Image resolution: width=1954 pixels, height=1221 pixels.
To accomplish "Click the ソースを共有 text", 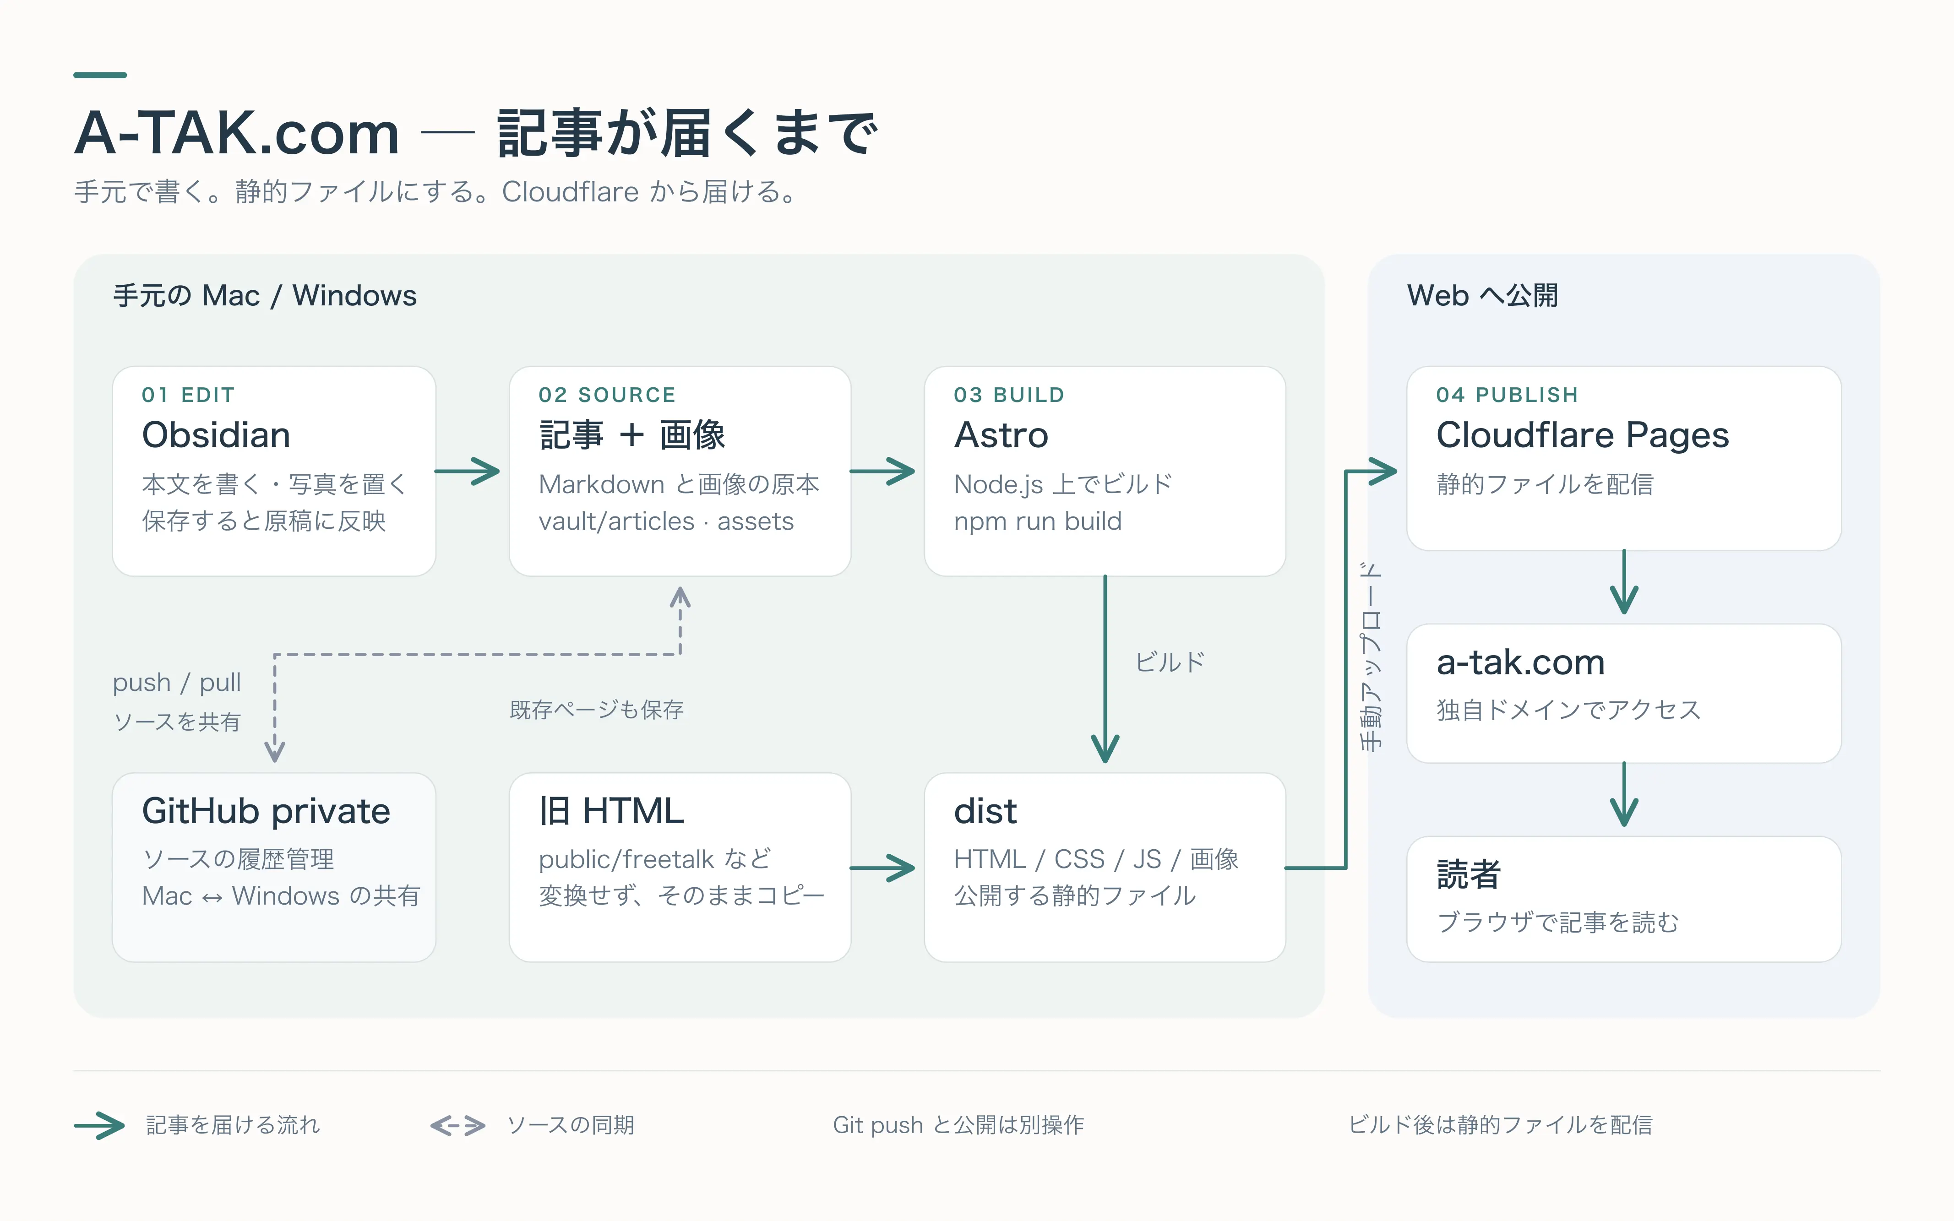I will coord(177,722).
